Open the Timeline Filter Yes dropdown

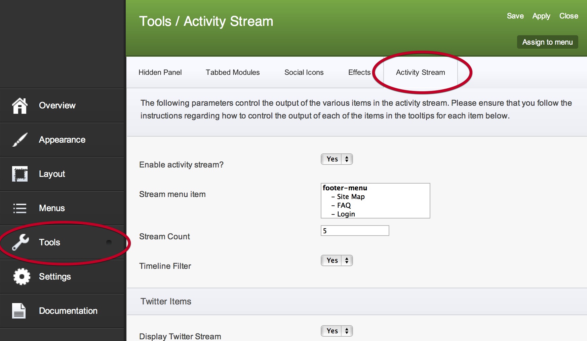(x=337, y=260)
